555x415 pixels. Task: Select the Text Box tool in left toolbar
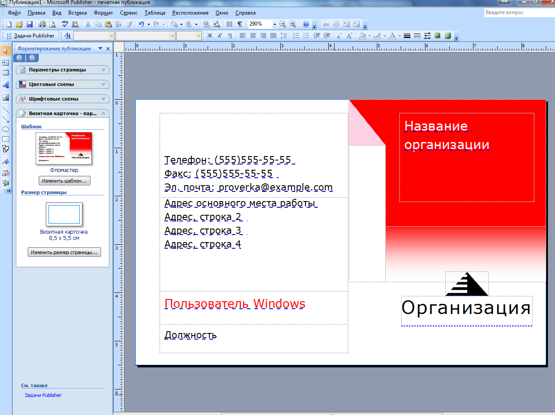click(6, 63)
